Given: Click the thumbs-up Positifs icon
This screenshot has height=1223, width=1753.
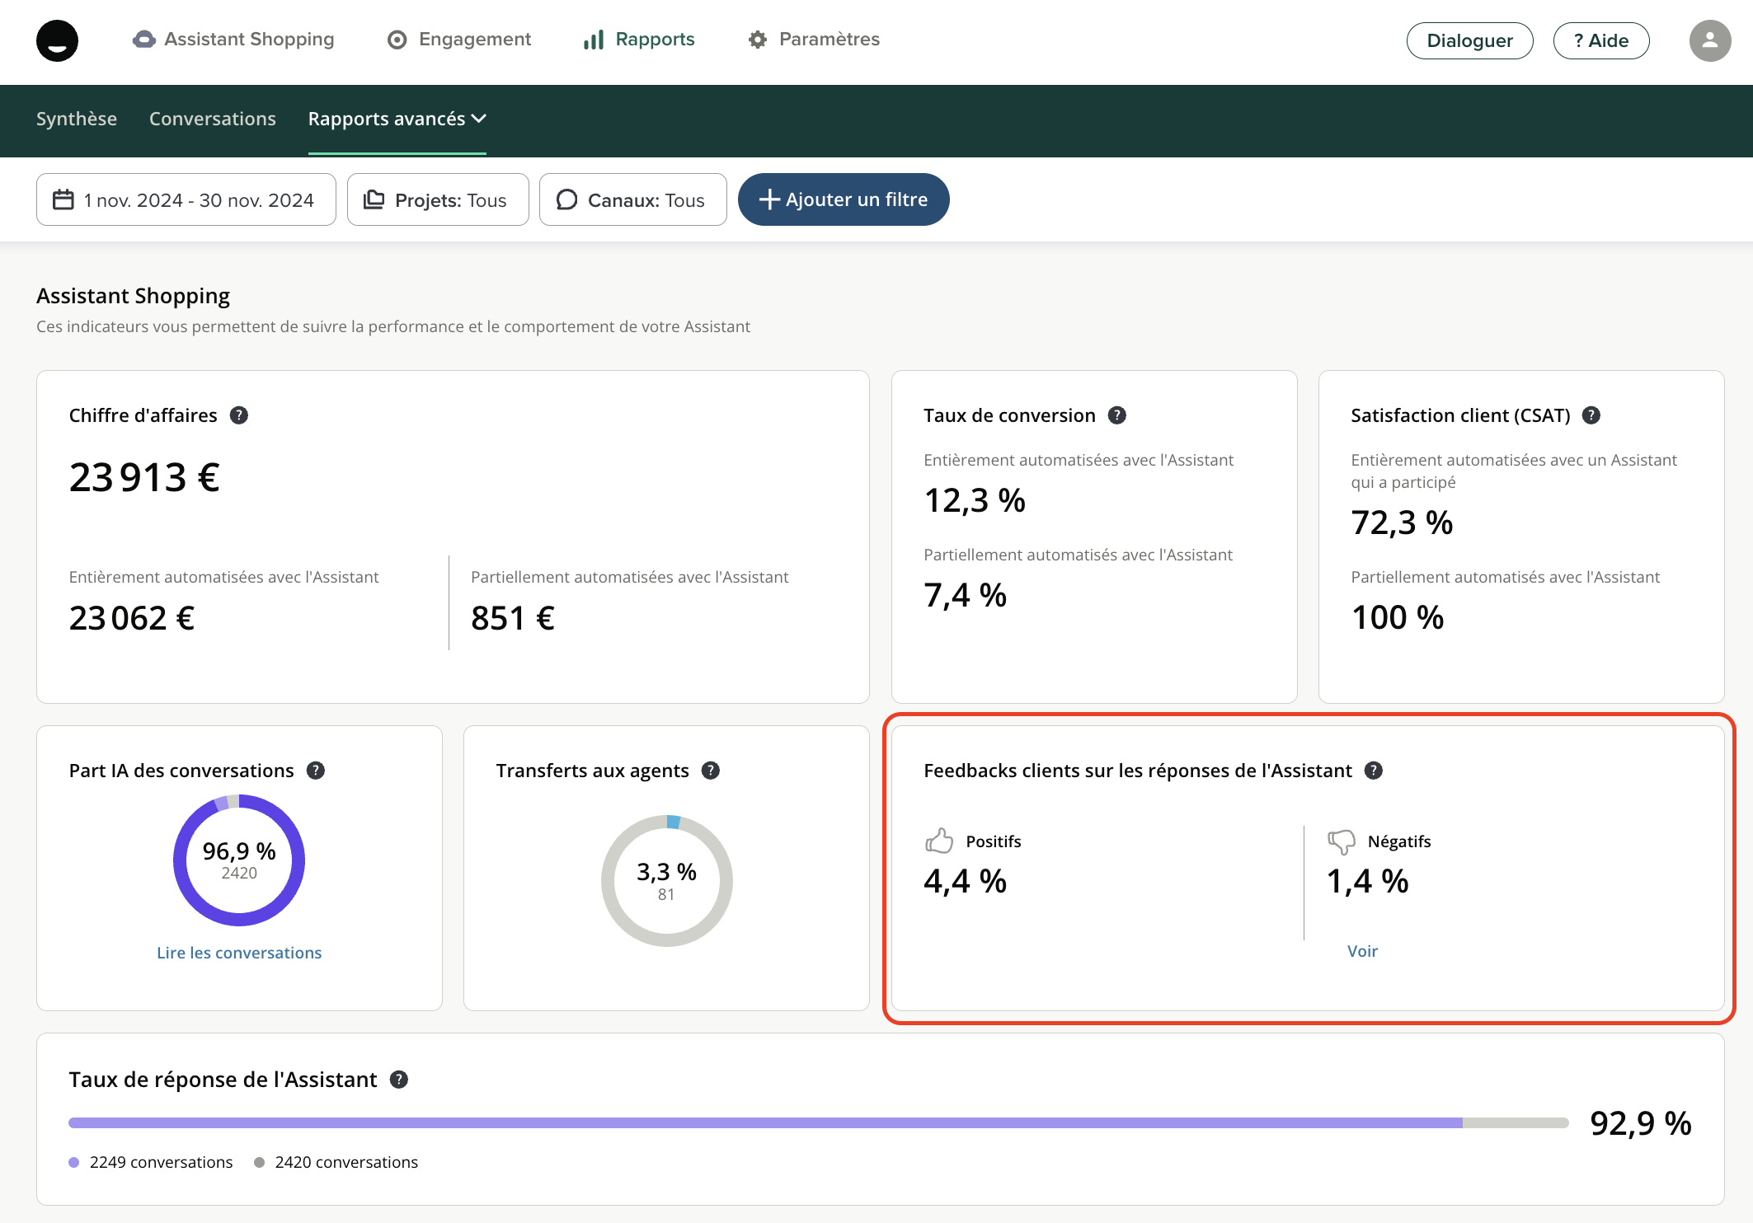Looking at the screenshot, I should 939,841.
